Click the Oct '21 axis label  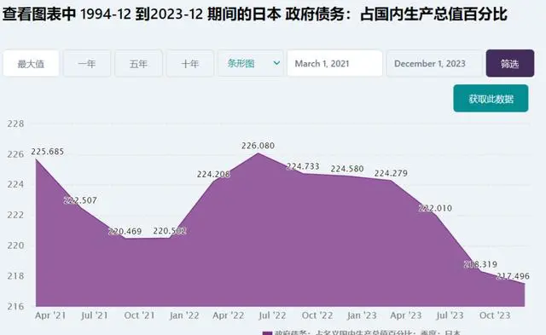point(139,315)
